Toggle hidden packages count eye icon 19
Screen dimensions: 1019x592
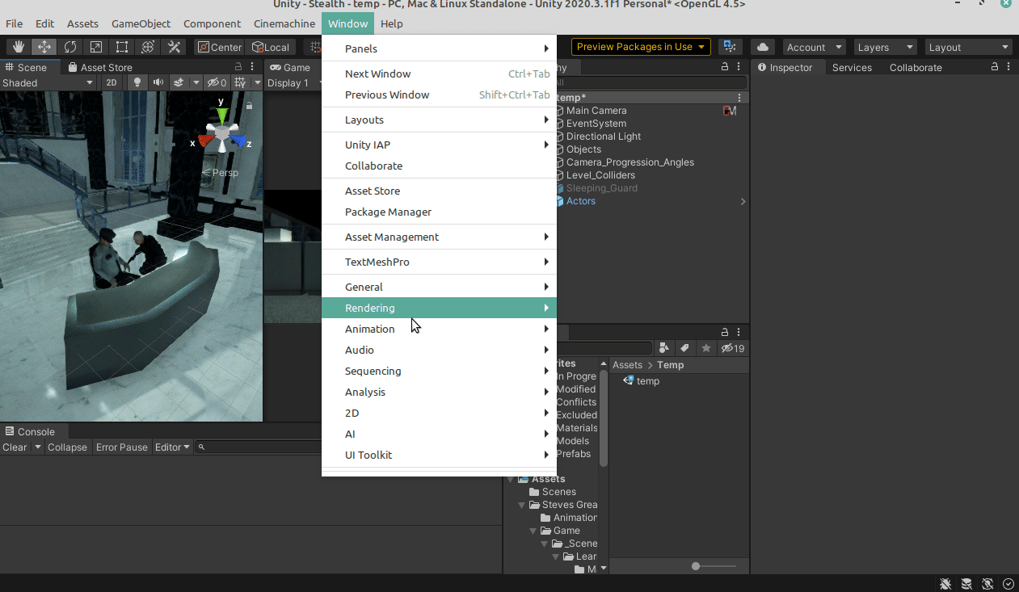click(x=733, y=348)
